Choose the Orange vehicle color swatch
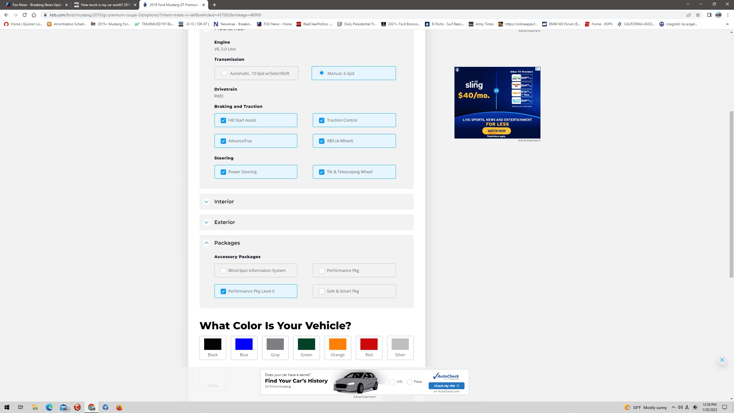Image resolution: width=734 pixels, height=413 pixels. [338, 348]
